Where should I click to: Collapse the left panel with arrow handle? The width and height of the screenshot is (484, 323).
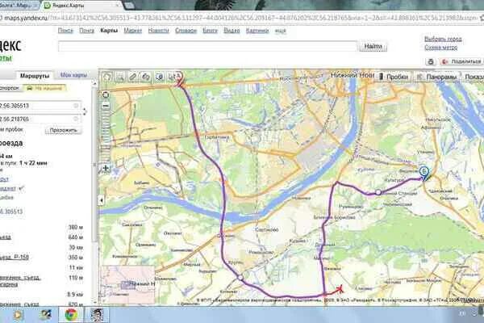coord(102,200)
